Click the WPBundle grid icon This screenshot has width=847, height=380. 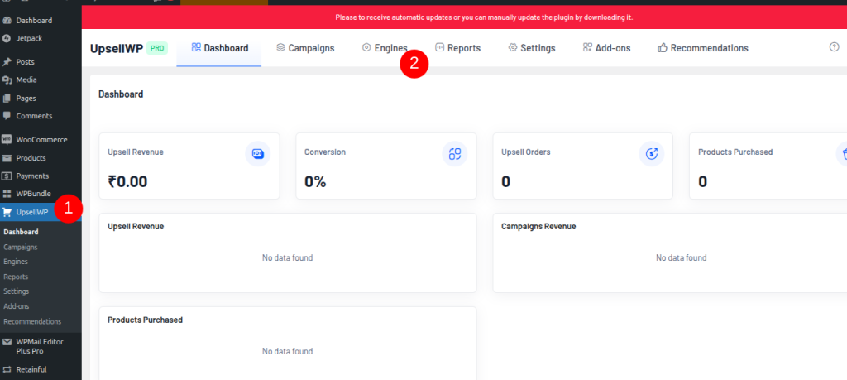coord(7,194)
